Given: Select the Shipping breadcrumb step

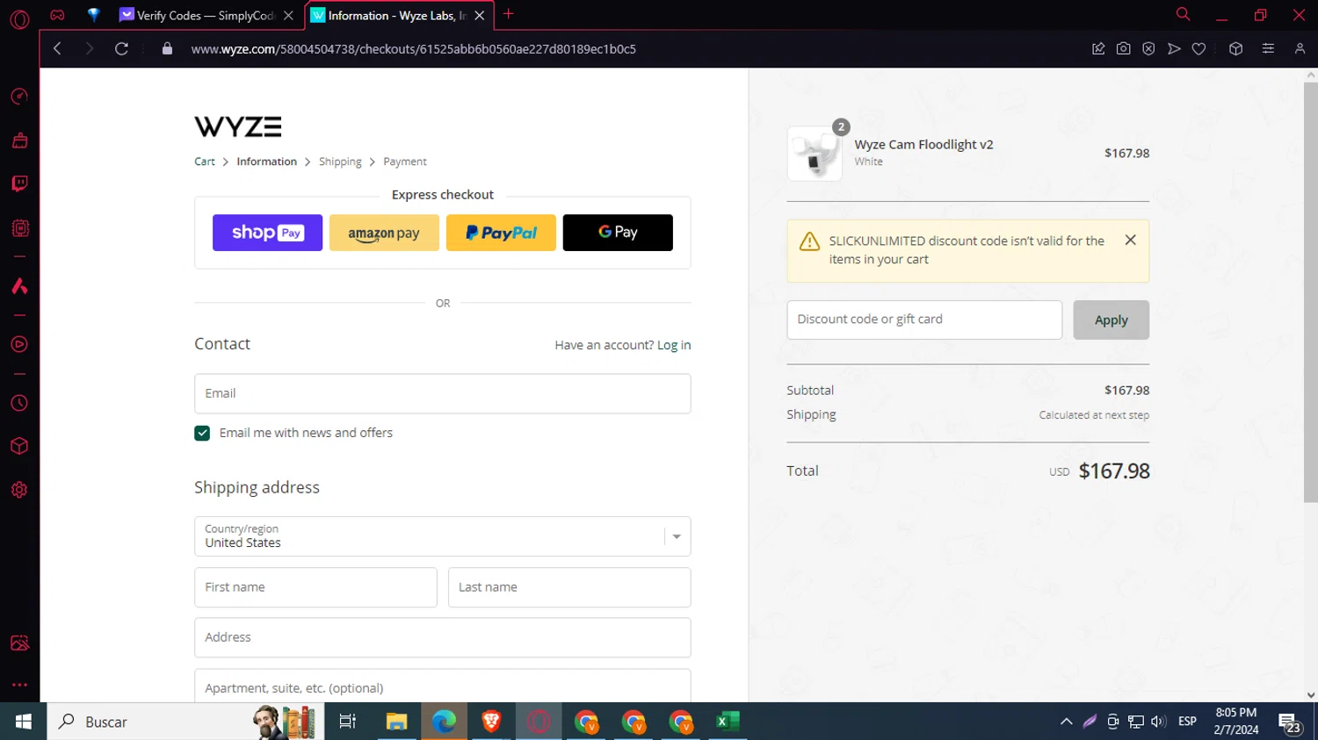Looking at the screenshot, I should click(340, 162).
